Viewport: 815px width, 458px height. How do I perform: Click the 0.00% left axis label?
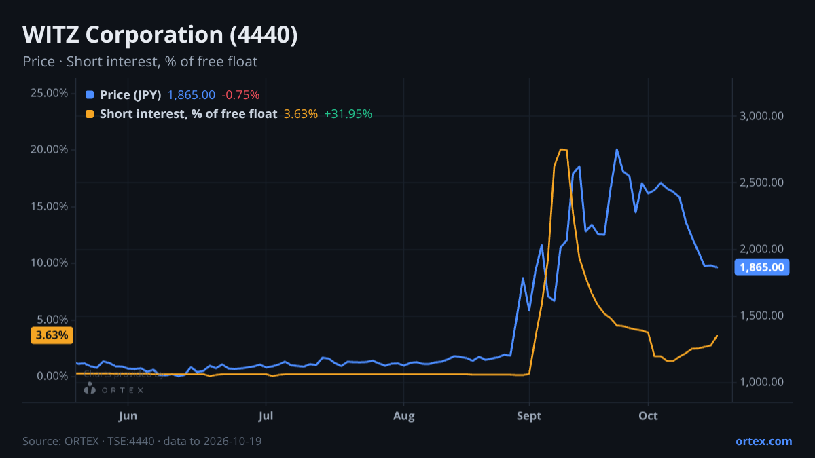coord(52,376)
